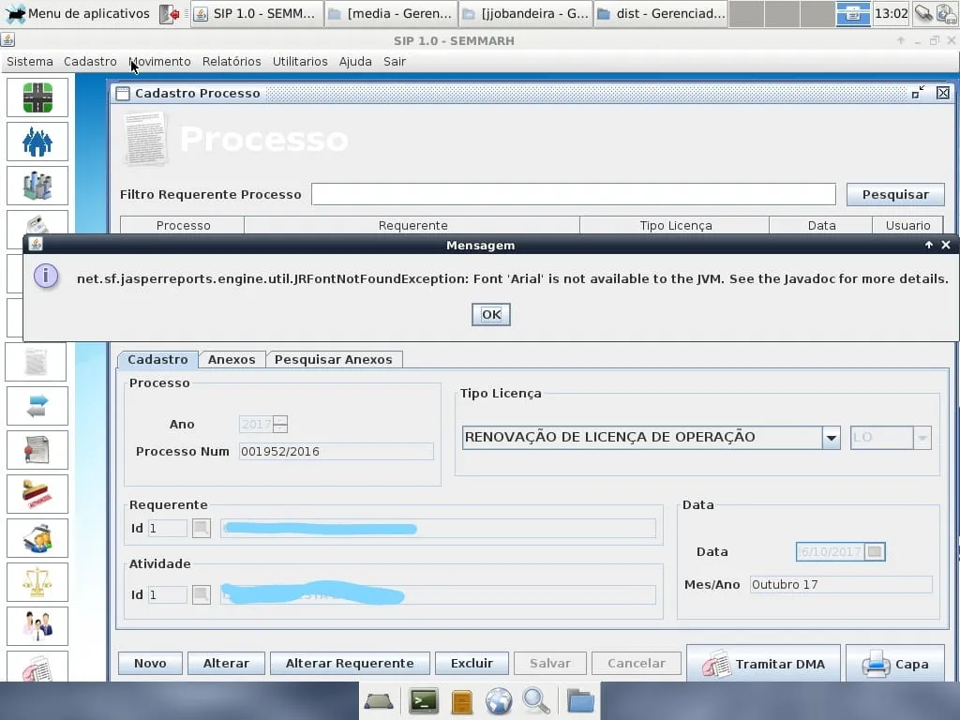Screen dimensions: 960x720
Task: Open the scales of justice sidebar icon
Action: pos(37,582)
